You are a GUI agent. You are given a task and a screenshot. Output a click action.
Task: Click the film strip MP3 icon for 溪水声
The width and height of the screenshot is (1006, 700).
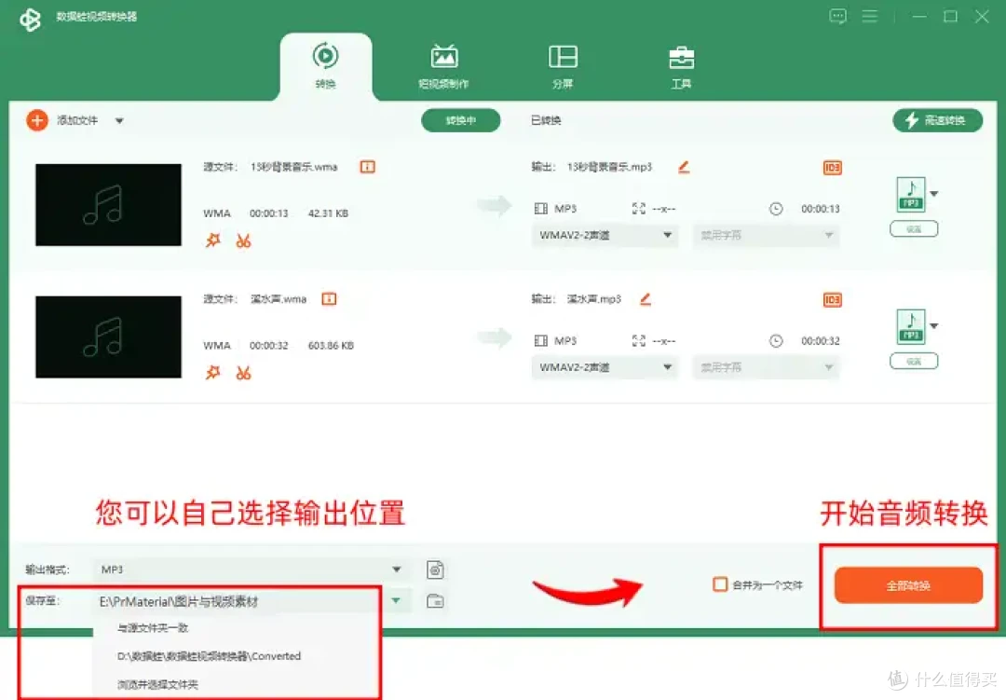click(541, 340)
